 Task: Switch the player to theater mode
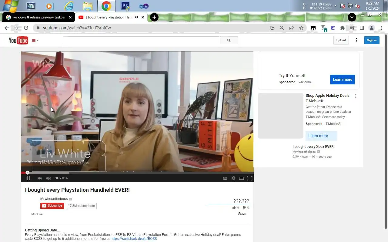click(x=241, y=178)
